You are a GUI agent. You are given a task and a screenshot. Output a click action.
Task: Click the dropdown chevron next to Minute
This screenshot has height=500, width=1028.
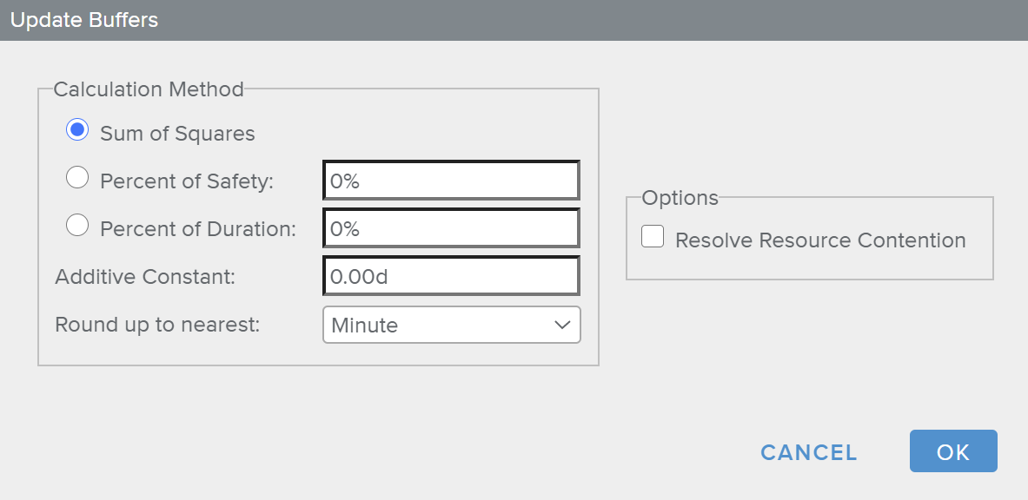[x=560, y=325]
